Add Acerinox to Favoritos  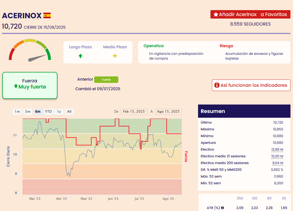point(250,14)
